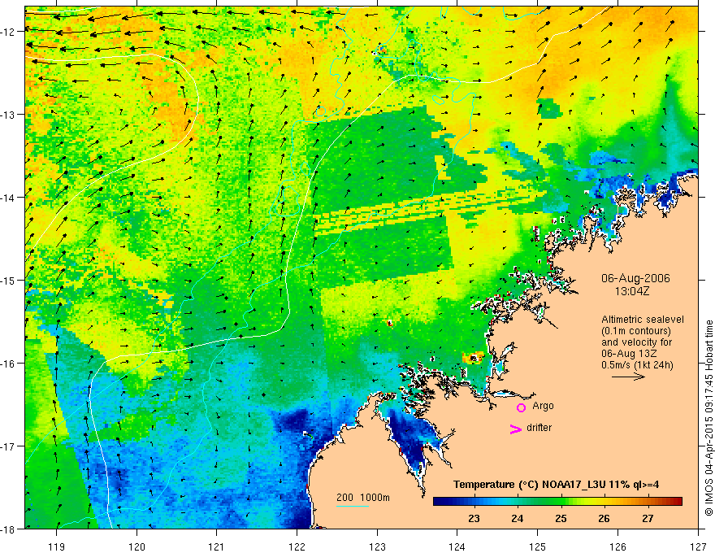Click the latitude axis label -12

point(8,32)
